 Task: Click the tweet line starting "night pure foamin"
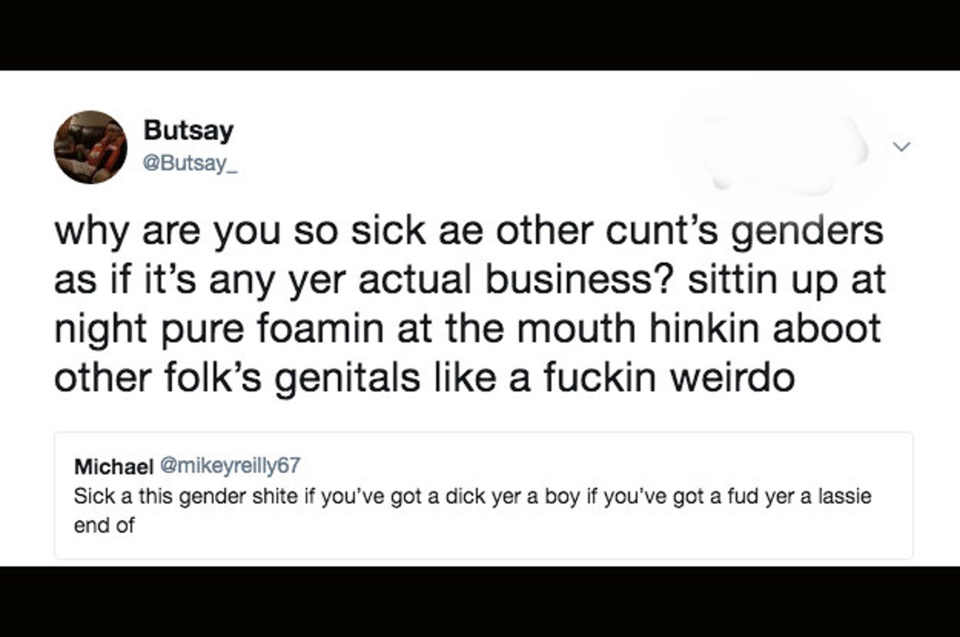tap(467, 330)
